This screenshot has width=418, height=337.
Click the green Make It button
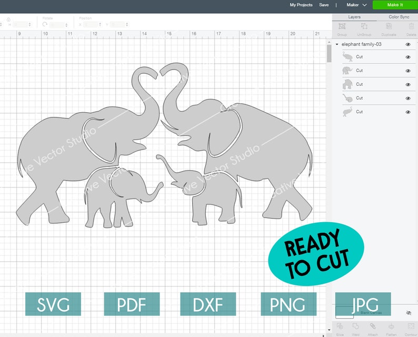395,5
